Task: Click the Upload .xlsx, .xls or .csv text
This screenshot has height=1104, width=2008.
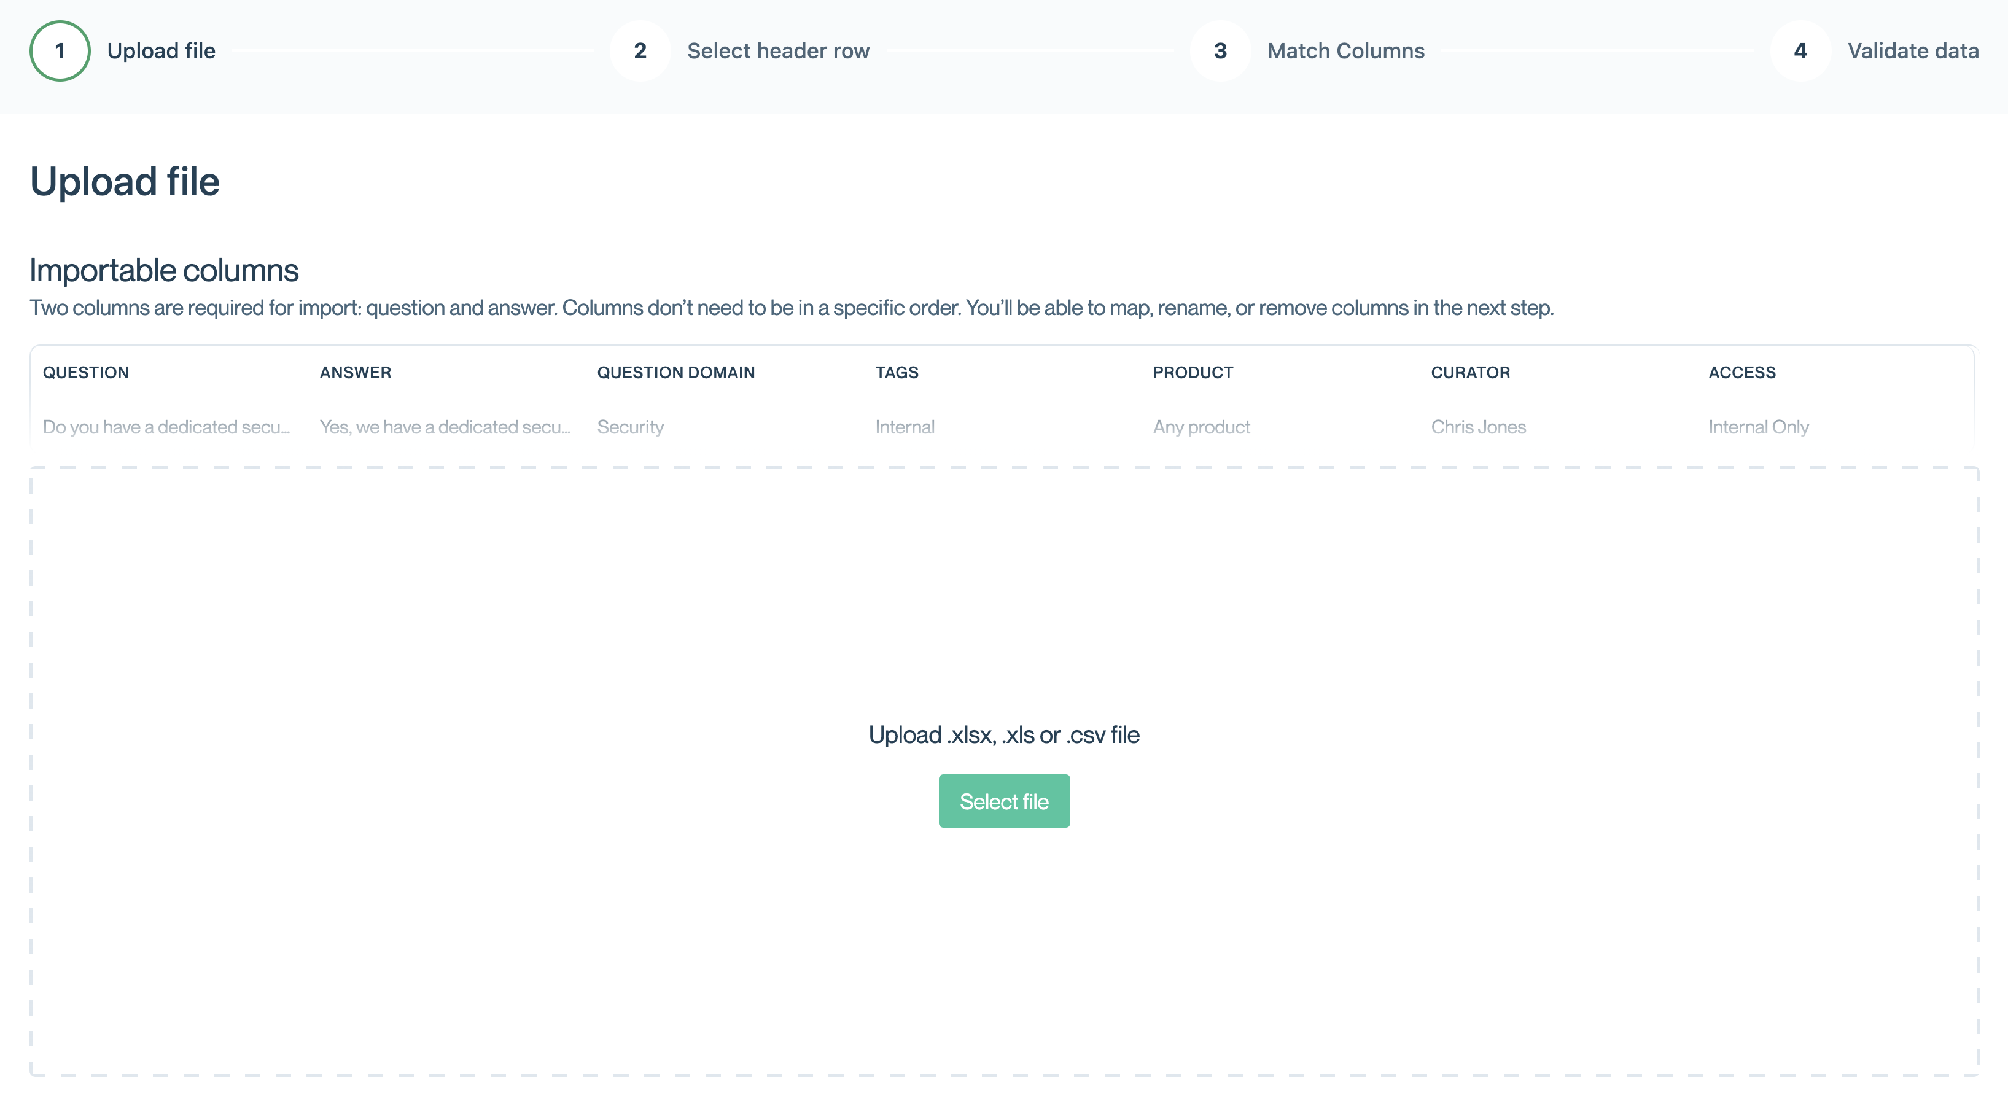Action: tap(1004, 734)
